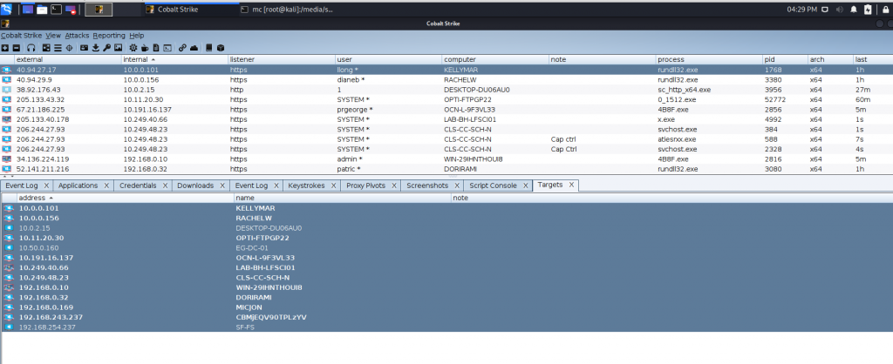This screenshot has width=893, height=364.
Task: Sort beacons by the user column header
Action: (388, 59)
